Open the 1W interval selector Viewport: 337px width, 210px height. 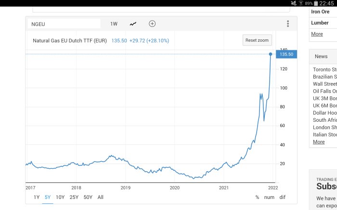click(x=114, y=24)
